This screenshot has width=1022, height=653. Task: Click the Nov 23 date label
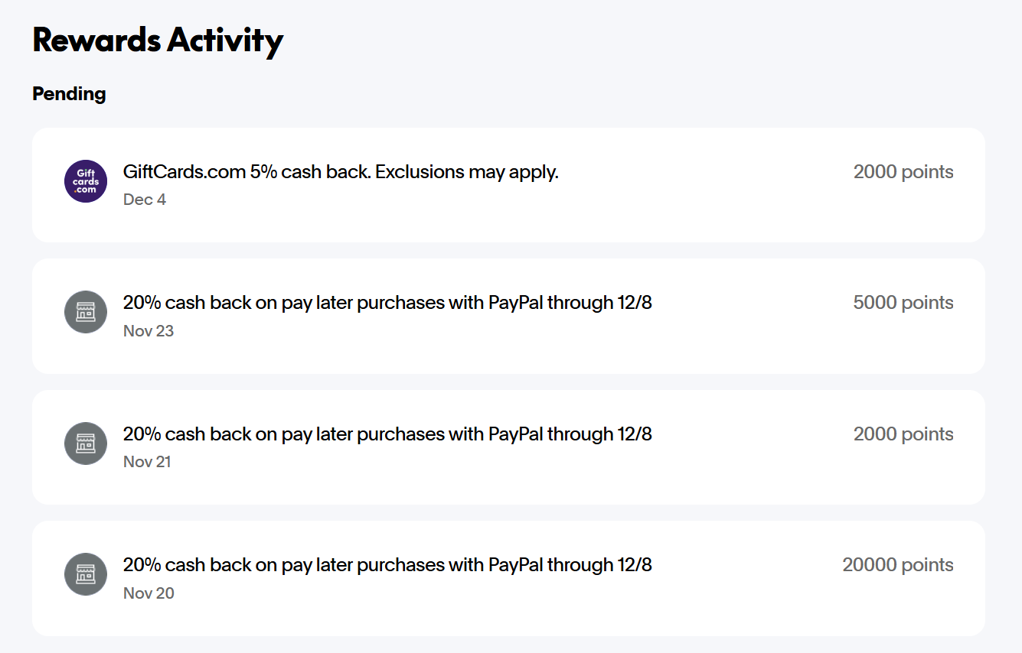149,331
